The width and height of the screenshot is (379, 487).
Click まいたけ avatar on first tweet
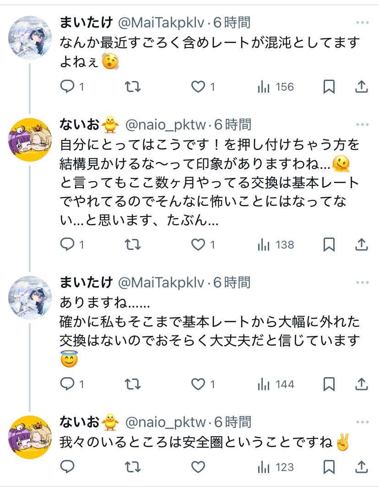(30, 38)
